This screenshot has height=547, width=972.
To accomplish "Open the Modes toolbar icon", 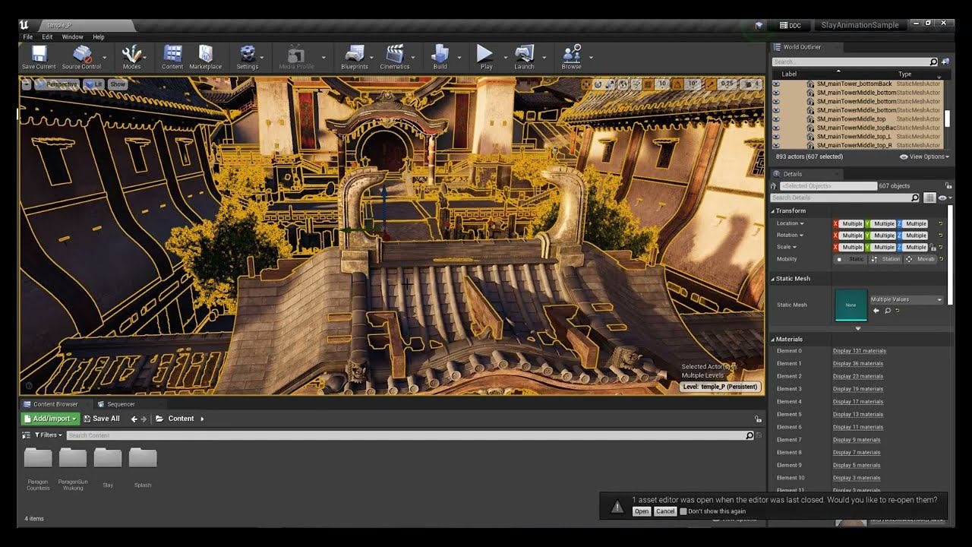I will tap(131, 56).
